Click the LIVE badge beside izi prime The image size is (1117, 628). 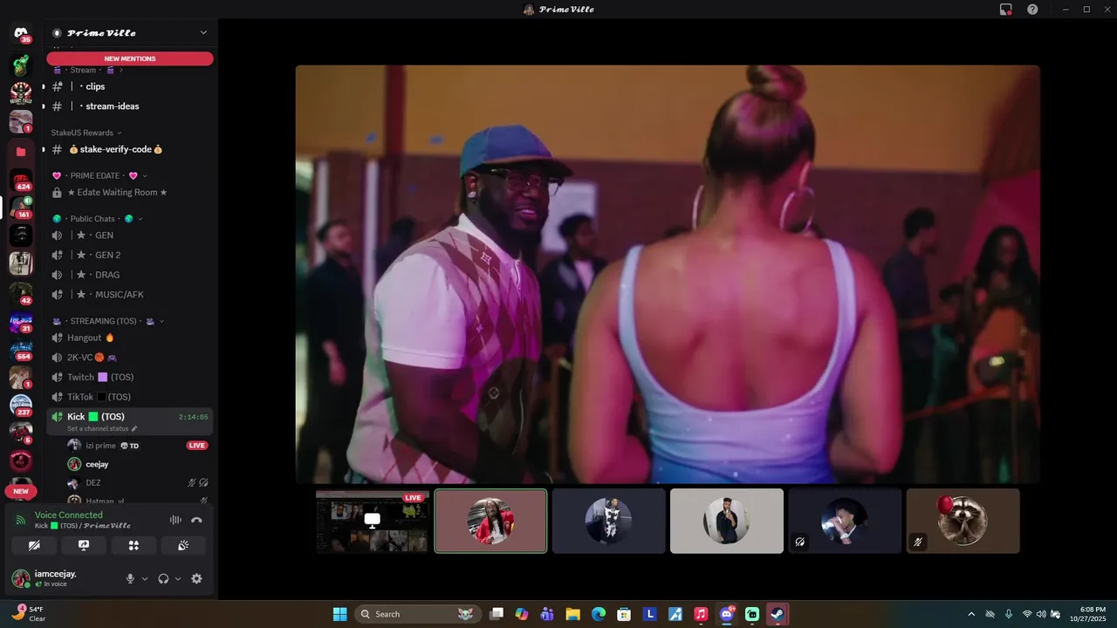[x=197, y=446]
